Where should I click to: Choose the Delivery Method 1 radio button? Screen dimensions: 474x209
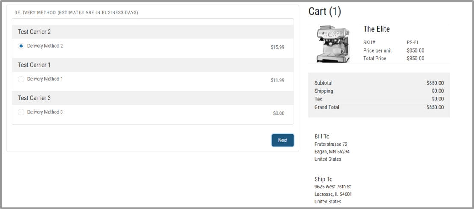(21, 79)
